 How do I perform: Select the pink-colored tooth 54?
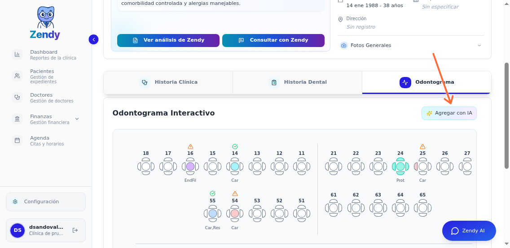pyautogui.click(x=235, y=214)
